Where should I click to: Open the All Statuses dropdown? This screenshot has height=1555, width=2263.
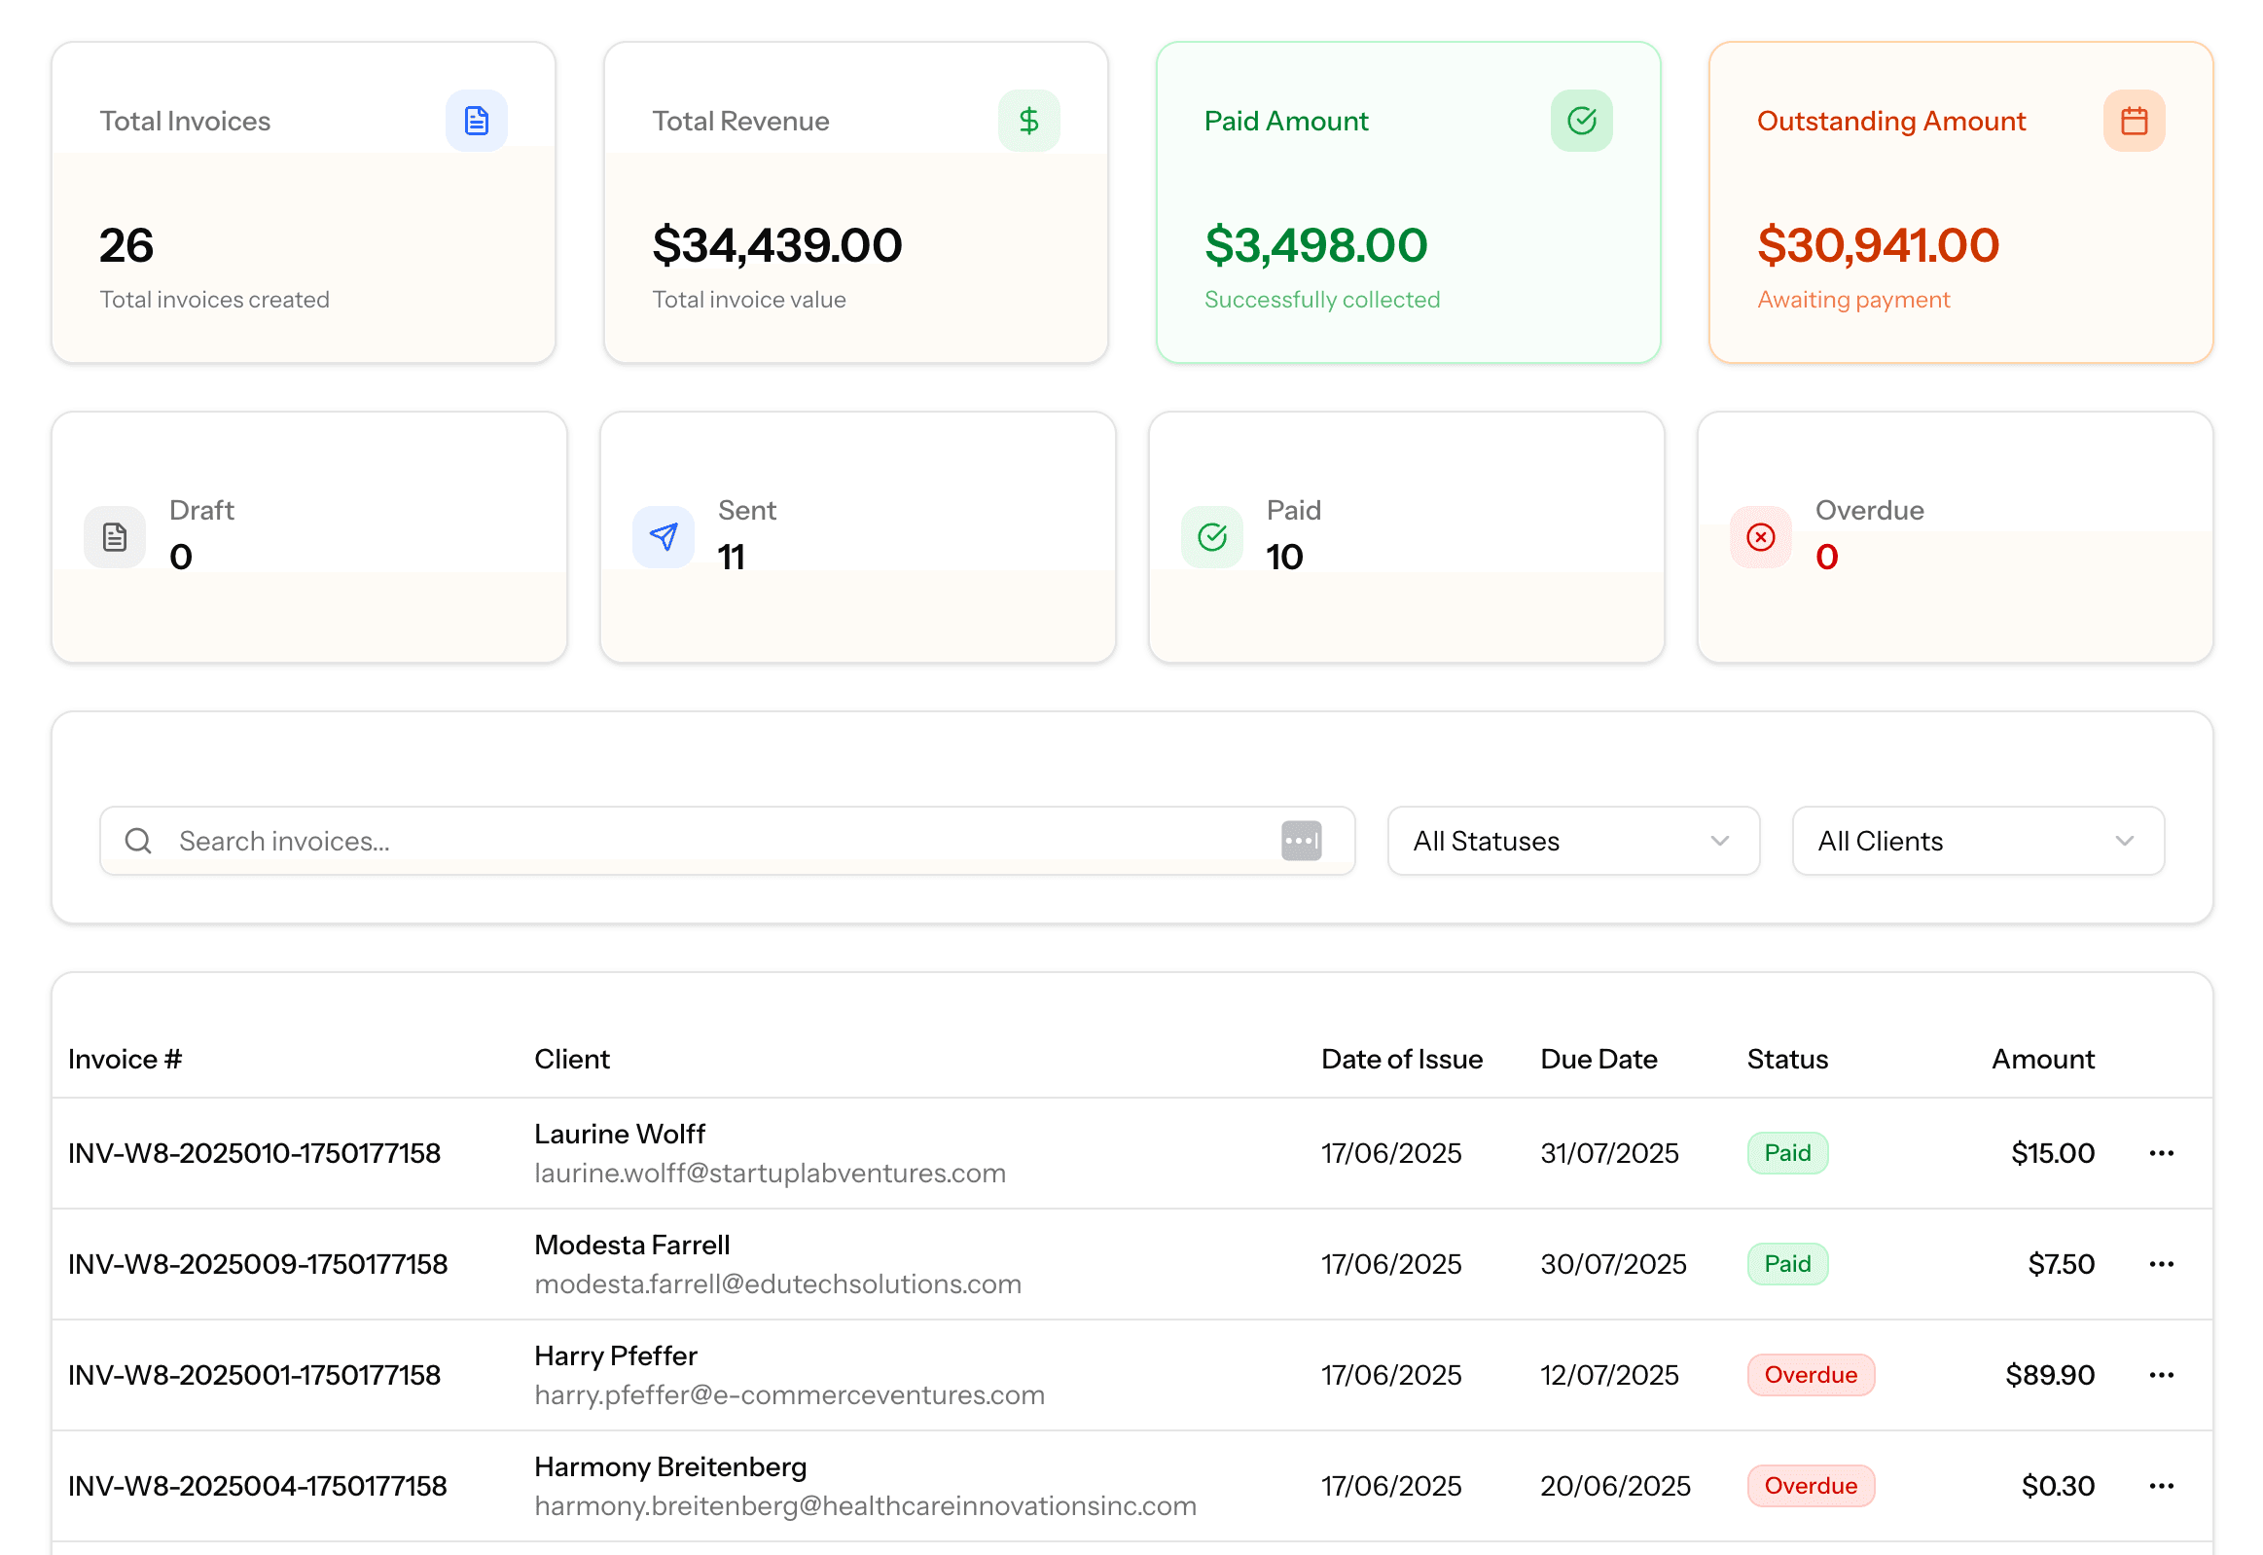1571,840
